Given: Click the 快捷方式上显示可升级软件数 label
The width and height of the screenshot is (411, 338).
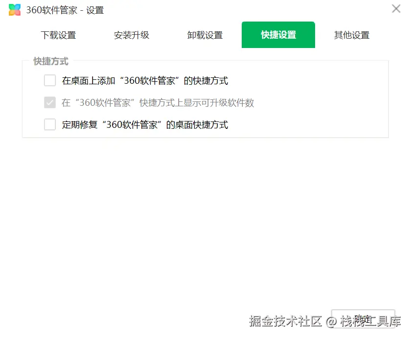Looking at the screenshot, I should tap(158, 102).
